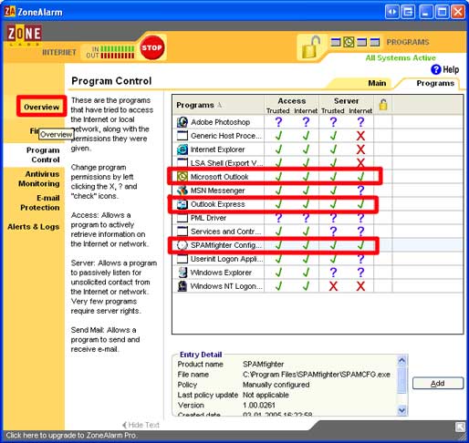Click the Generic Host Process icon
The width and height of the screenshot is (469, 443).
(182, 136)
